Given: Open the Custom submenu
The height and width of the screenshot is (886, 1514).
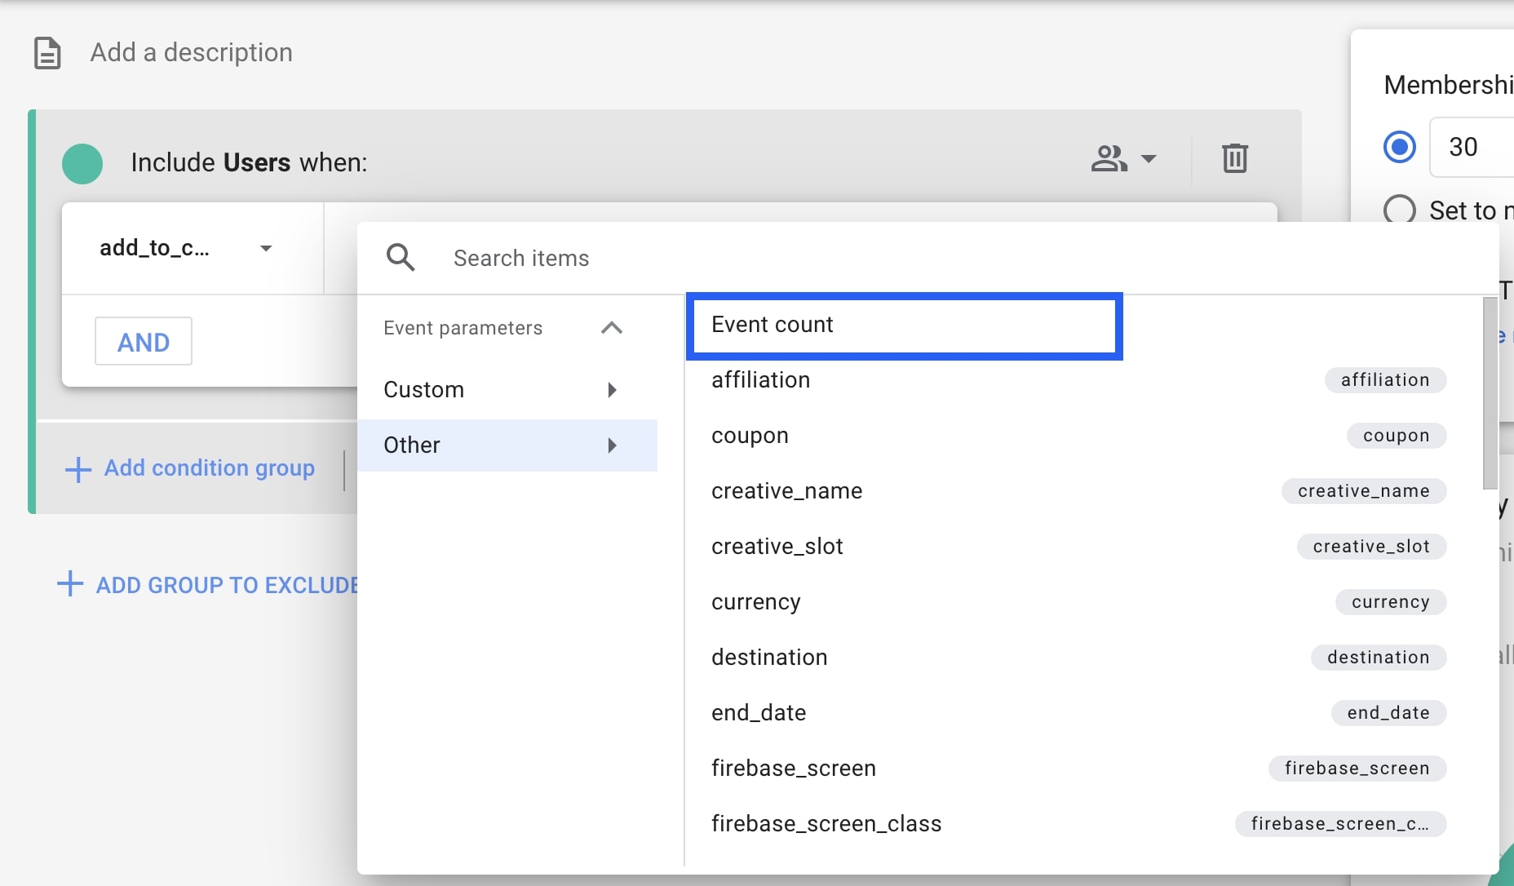Looking at the screenshot, I should point(507,390).
